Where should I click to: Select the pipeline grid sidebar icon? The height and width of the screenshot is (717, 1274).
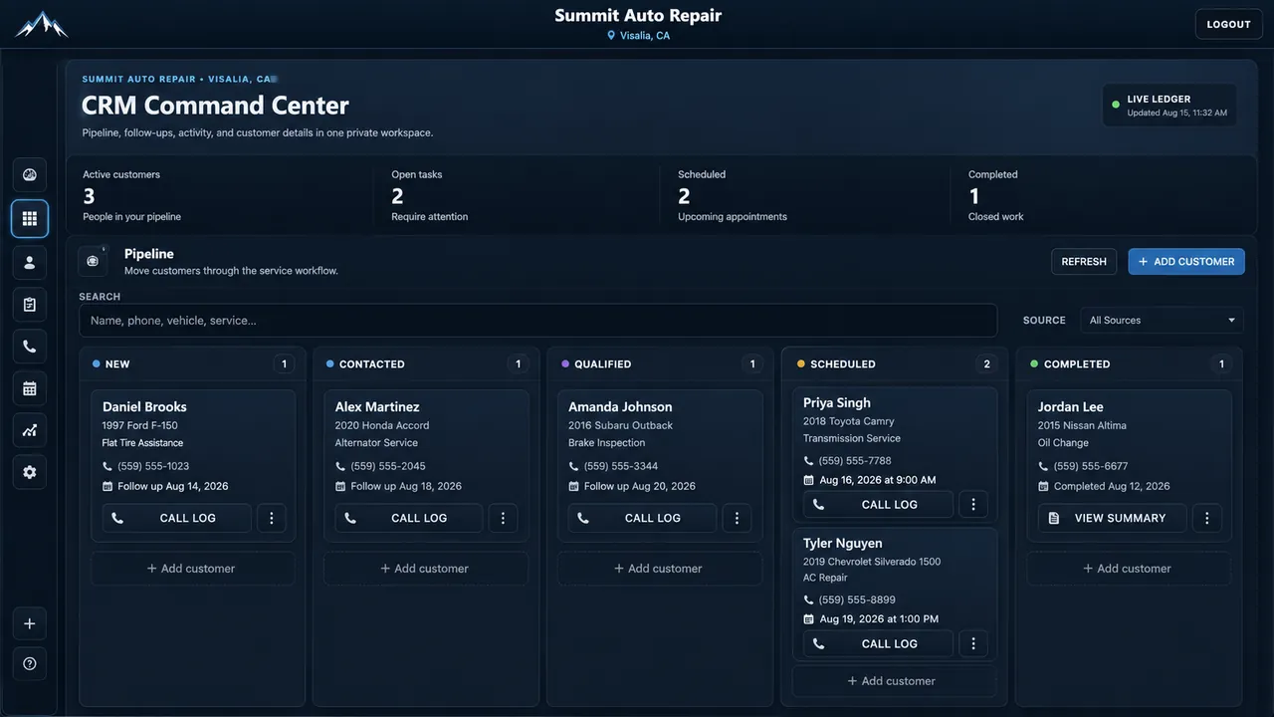point(30,219)
